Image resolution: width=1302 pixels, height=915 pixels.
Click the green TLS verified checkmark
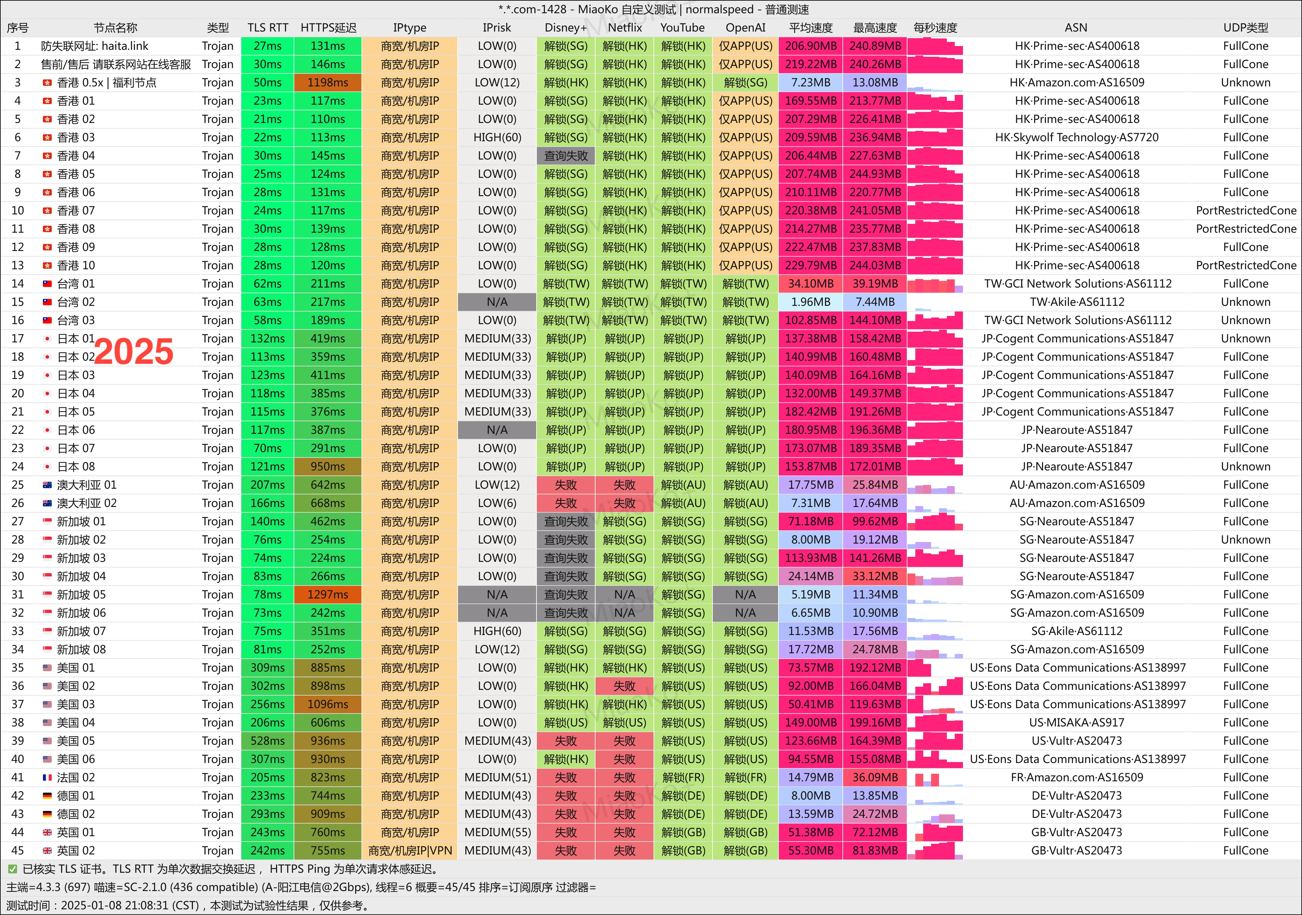pyautogui.click(x=12, y=869)
